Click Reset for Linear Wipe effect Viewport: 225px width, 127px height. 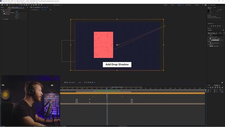coord(17,11)
